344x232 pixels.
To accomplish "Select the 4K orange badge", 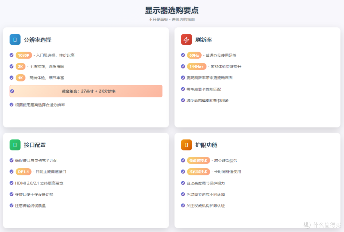I will pos(20,78).
